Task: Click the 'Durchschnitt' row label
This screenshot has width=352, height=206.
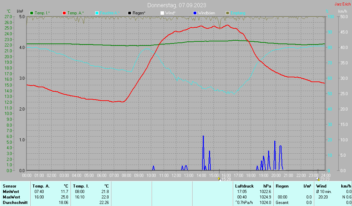Action: click(x=15, y=203)
